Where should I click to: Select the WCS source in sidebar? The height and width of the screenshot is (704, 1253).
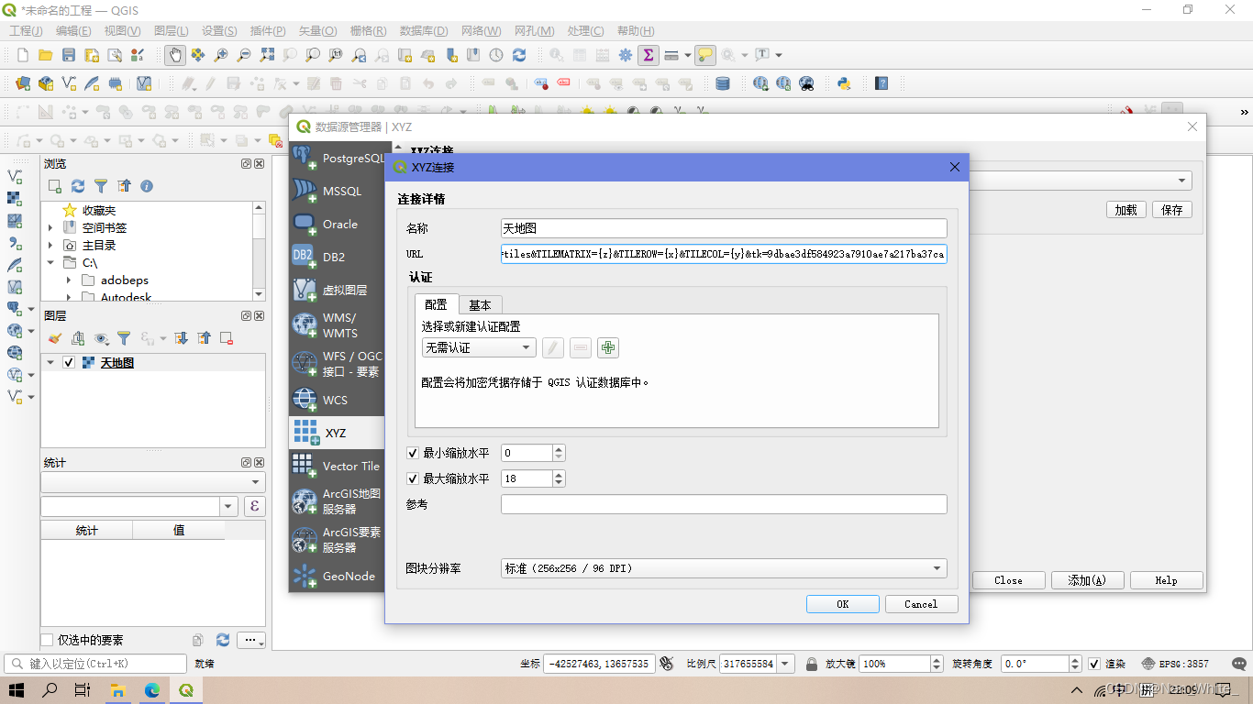pyautogui.click(x=338, y=400)
